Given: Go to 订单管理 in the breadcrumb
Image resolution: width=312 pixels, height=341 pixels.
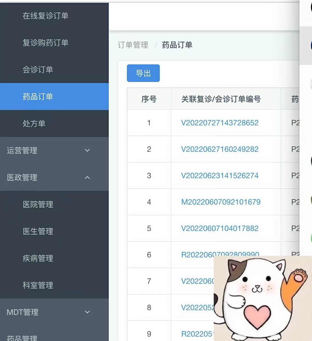Looking at the screenshot, I should tap(133, 45).
